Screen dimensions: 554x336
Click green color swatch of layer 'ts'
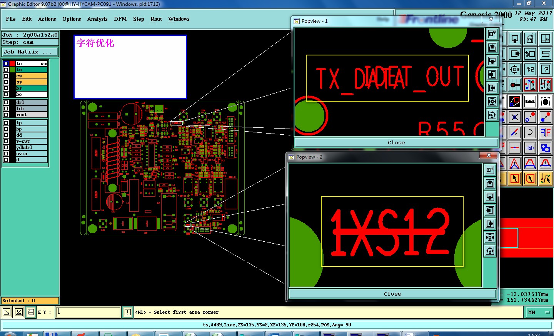click(13, 70)
